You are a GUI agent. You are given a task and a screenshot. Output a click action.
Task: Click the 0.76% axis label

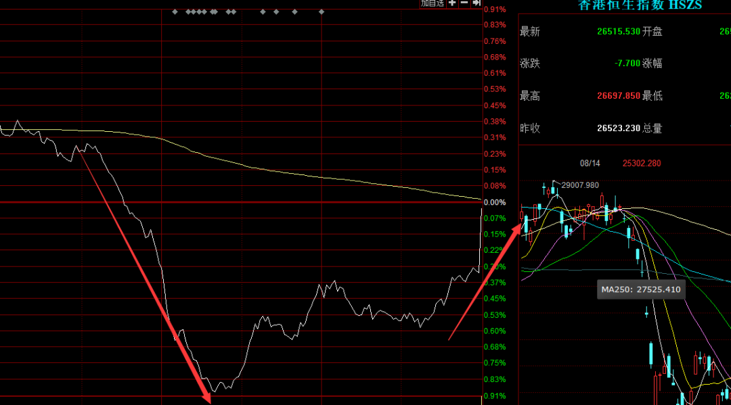495,41
